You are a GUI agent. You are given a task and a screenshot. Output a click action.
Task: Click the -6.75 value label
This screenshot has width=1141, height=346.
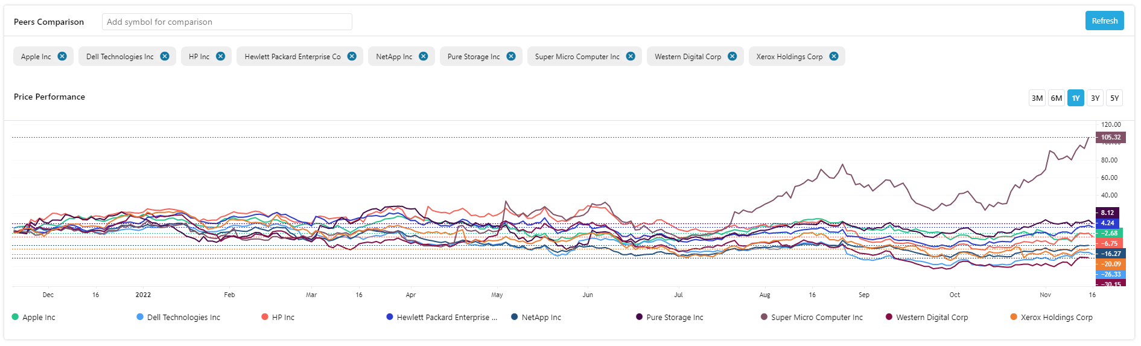1109,243
